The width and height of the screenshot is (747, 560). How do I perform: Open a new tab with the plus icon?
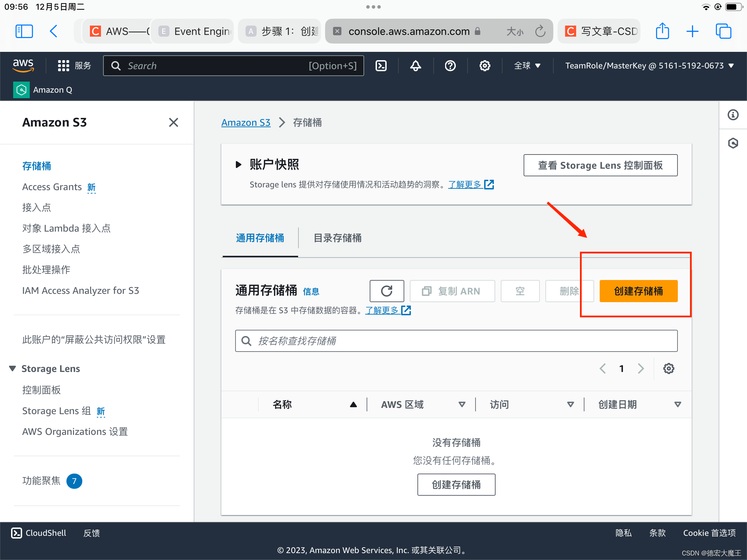[692, 31]
